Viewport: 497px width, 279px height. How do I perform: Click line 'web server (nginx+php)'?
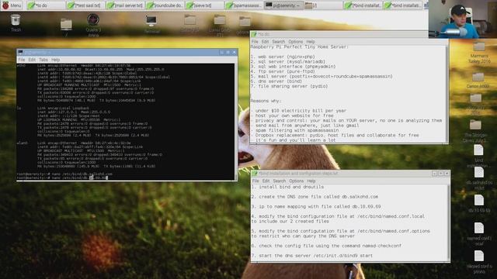click(x=283, y=57)
